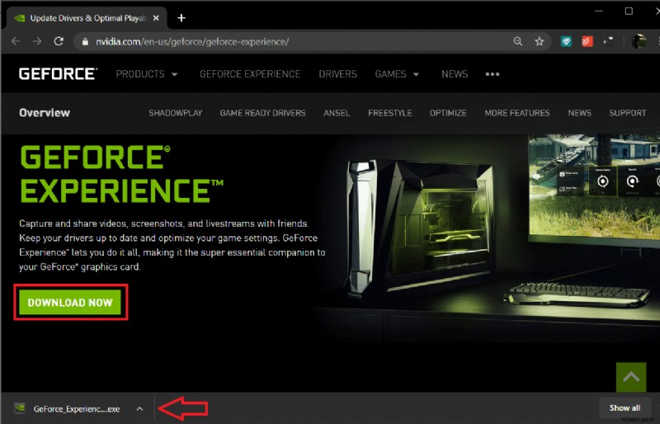
Task: Click the teal extension icon
Action: (x=566, y=41)
